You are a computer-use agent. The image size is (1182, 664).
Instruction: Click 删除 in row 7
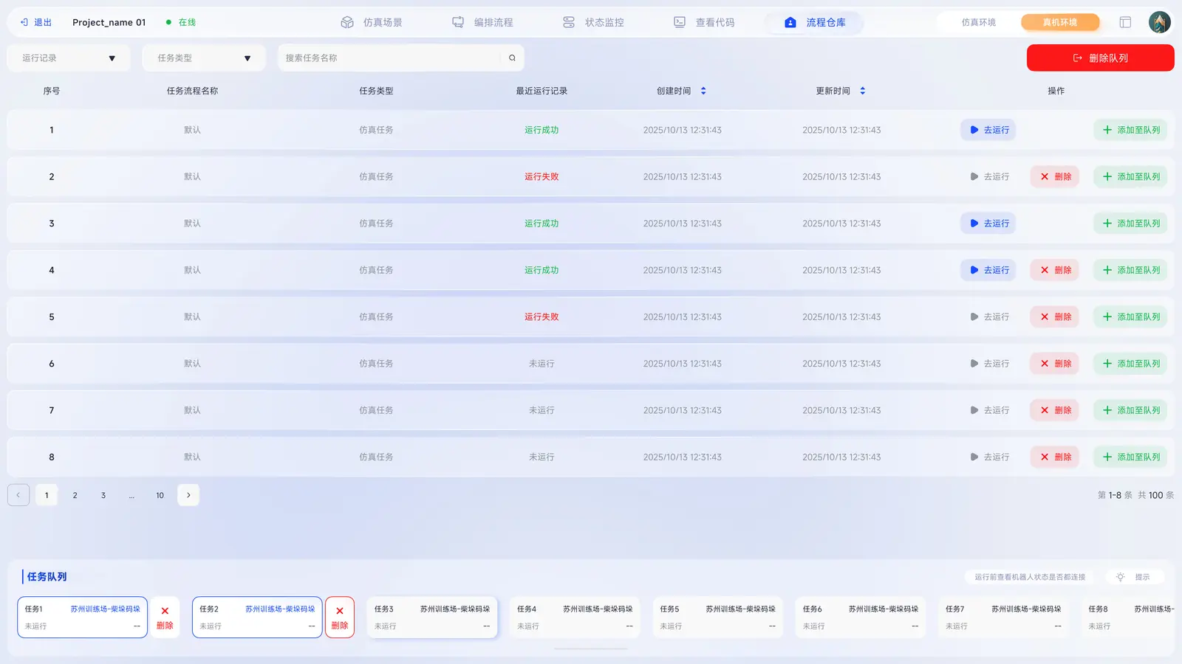click(x=1055, y=410)
